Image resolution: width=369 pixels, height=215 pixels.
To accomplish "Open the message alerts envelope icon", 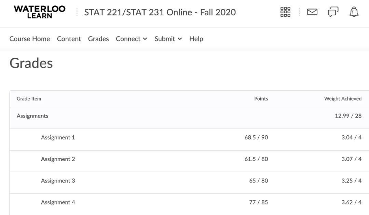I will click(312, 12).
